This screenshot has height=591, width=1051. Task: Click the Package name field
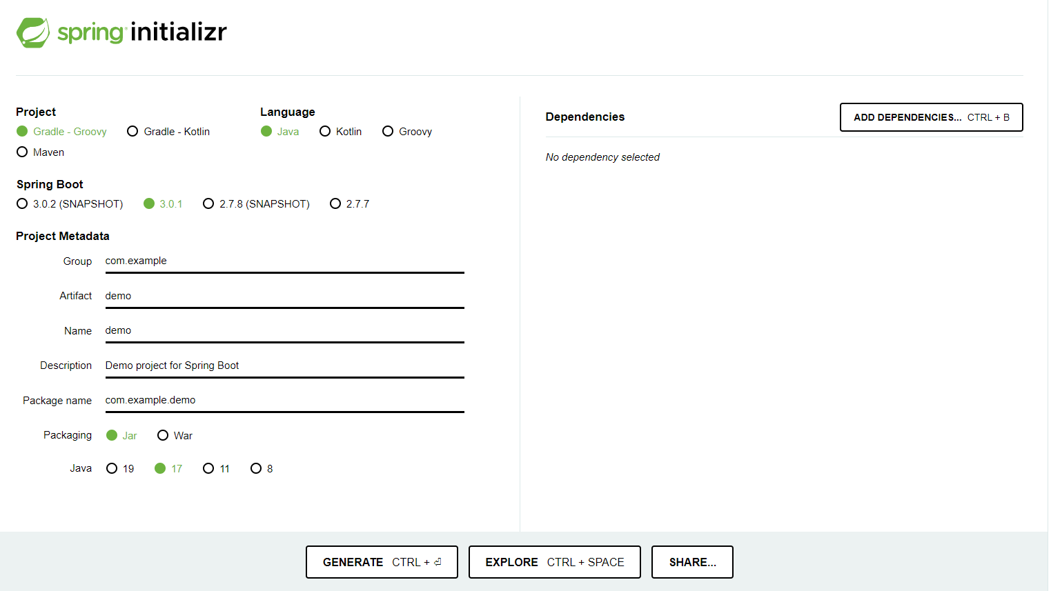[x=285, y=401]
